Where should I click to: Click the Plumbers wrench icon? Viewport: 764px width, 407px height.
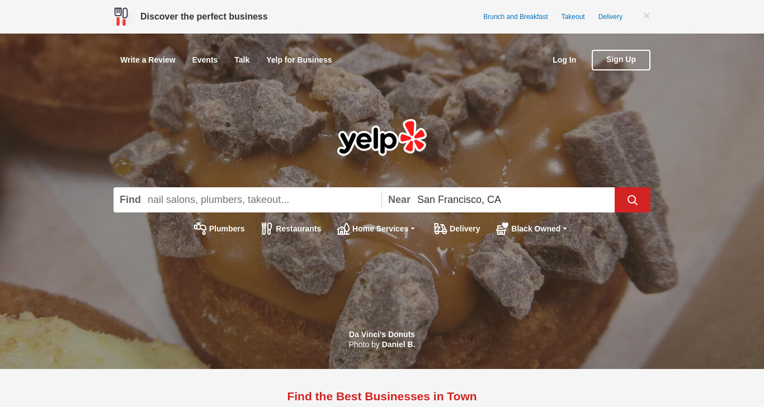pyautogui.click(x=200, y=229)
